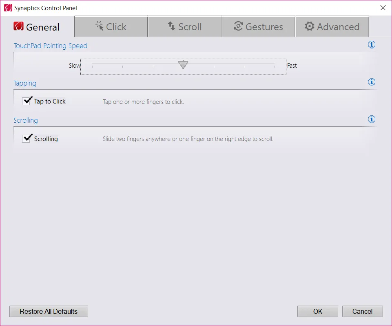
Task: Open the Tapping section info icon
Action: coord(372,81)
